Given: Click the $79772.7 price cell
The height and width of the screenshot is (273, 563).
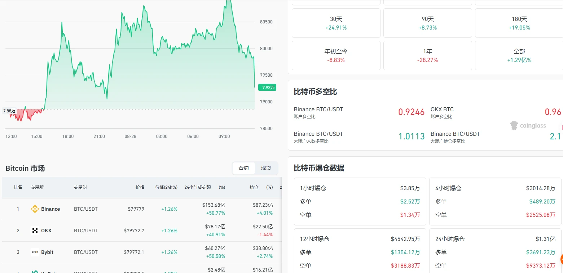Looking at the screenshot, I should (x=134, y=231).
